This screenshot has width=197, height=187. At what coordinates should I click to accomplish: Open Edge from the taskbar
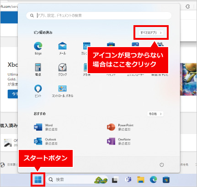tap(153, 180)
